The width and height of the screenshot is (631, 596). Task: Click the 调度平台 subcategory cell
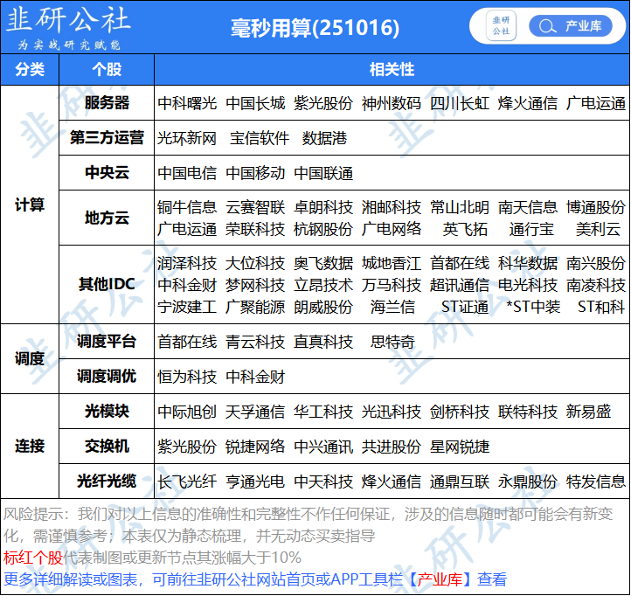coord(107,342)
